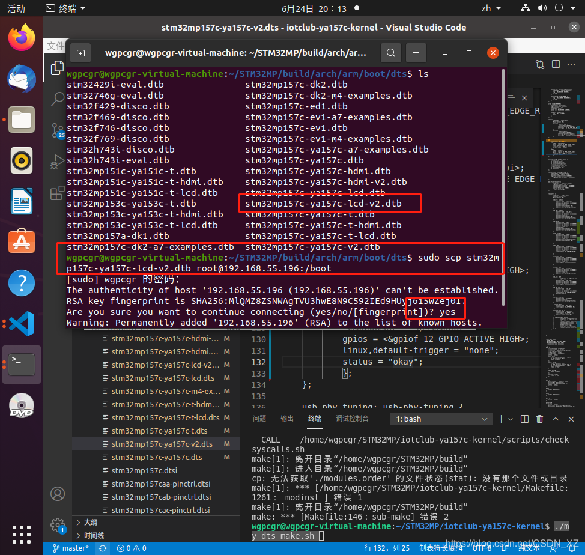Expand the 时间线 timeline section
This screenshot has height=555, width=585.
coord(156,536)
